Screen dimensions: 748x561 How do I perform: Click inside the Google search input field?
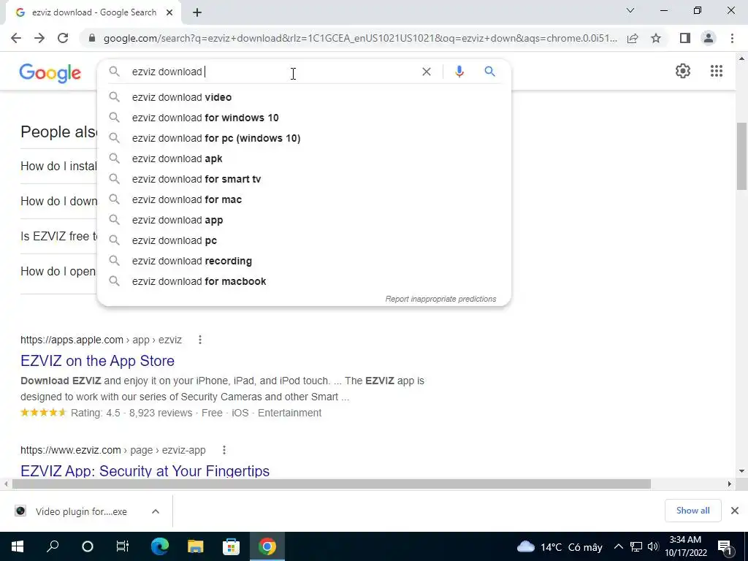(x=272, y=72)
